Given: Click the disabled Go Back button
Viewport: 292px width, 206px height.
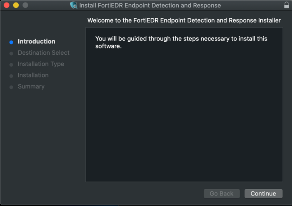Looking at the screenshot, I should pyautogui.click(x=222, y=193).
